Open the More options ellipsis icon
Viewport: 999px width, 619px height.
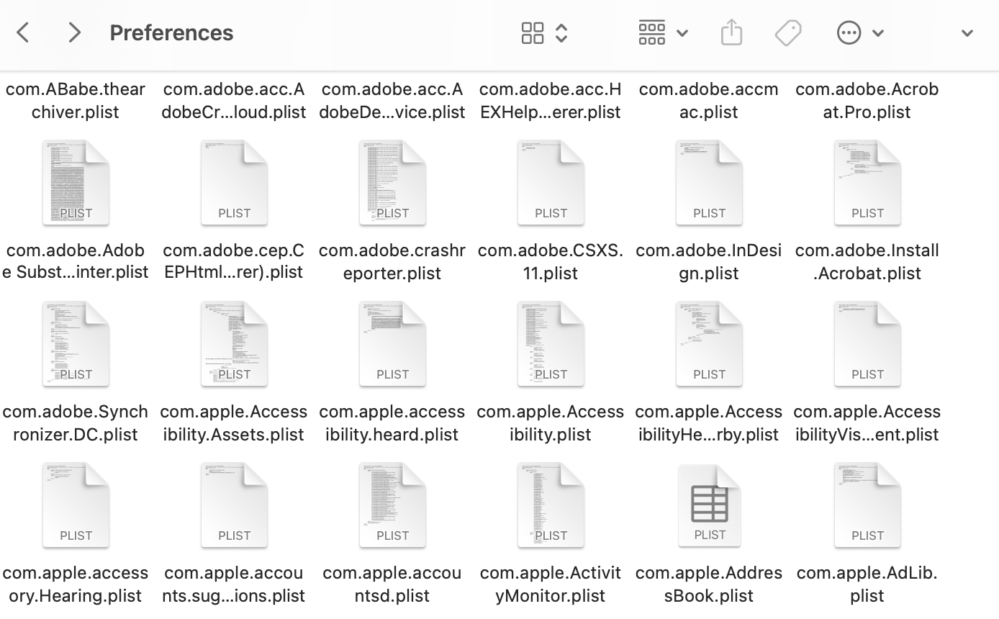click(849, 32)
